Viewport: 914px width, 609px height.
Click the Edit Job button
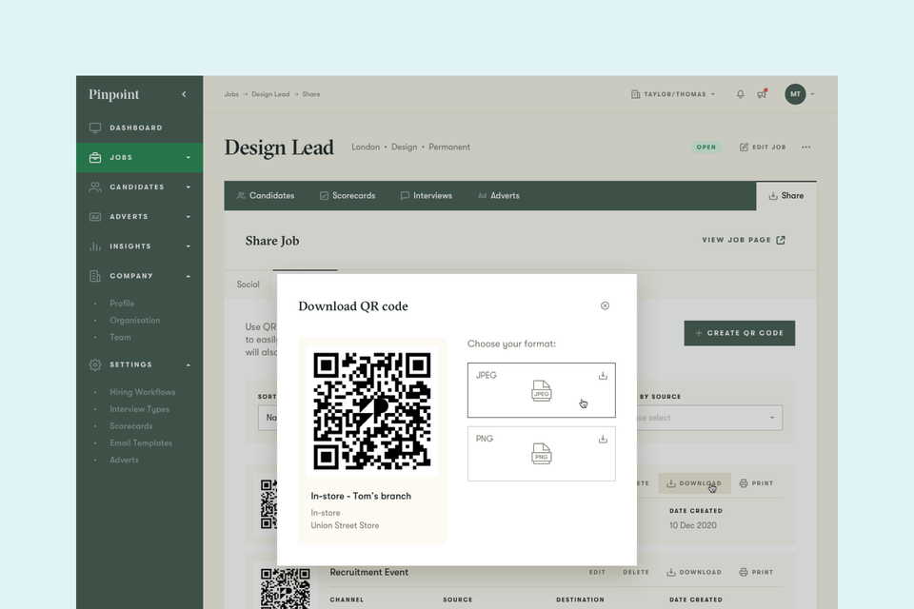(763, 147)
